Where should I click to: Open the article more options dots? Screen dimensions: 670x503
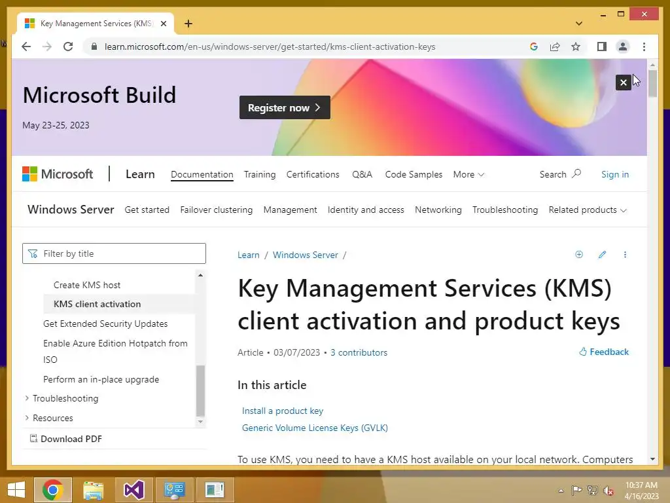tap(625, 255)
